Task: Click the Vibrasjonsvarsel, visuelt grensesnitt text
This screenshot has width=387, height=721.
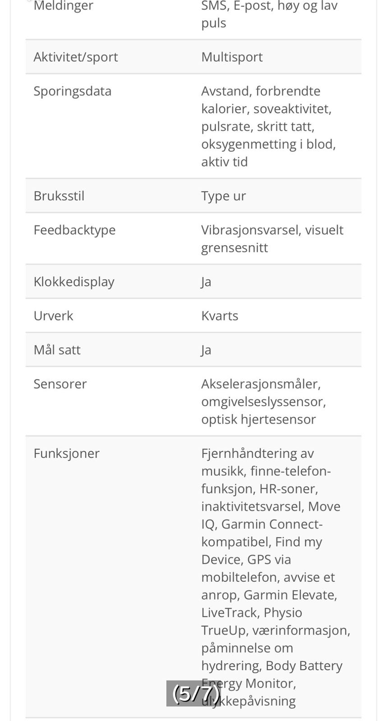Action: click(272, 239)
